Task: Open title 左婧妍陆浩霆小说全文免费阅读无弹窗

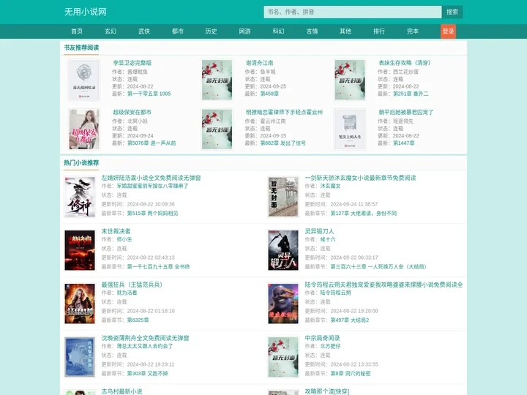Action: (151, 178)
